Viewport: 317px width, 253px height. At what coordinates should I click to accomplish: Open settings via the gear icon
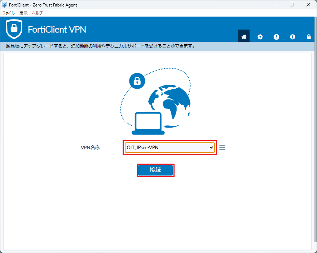click(x=260, y=36)
